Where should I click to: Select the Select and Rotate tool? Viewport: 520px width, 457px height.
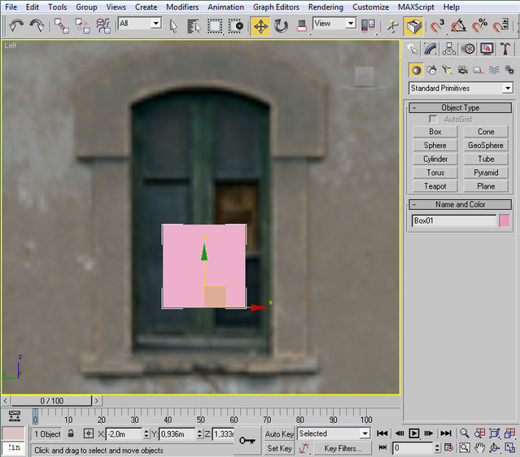pos(281,25)
